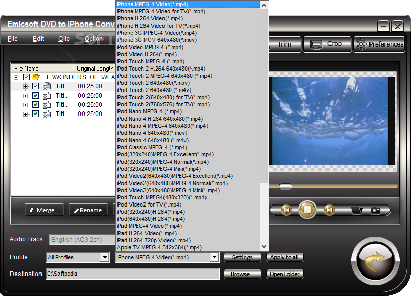Image resolution: width=411 pixels, height=296 pixels.
Task: Choose Apple TV MPEG-4 512x384(*.mp4)
Action: coord(188,247)
